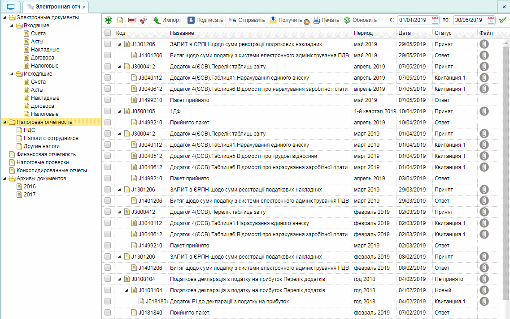The width and height of the screenshot is (510, 319).
Task: Open the 2016 archive tree item
Action: (x=30, y=186)
